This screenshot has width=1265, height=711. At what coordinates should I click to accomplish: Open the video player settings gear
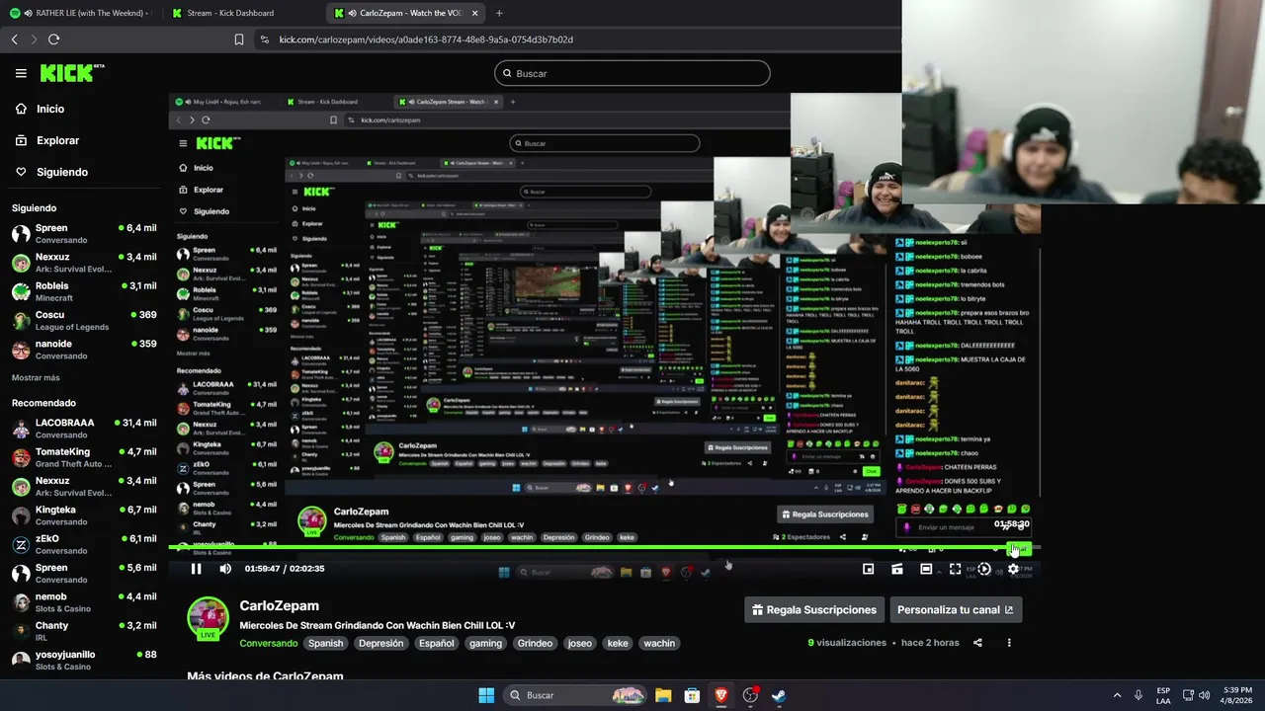click(x=1013, y=569)
